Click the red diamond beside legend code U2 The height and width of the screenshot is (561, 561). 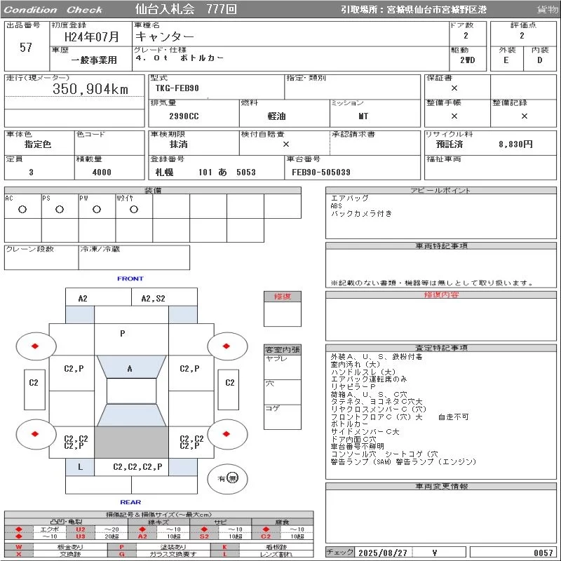pyautogui.click(x=19, y=529)
